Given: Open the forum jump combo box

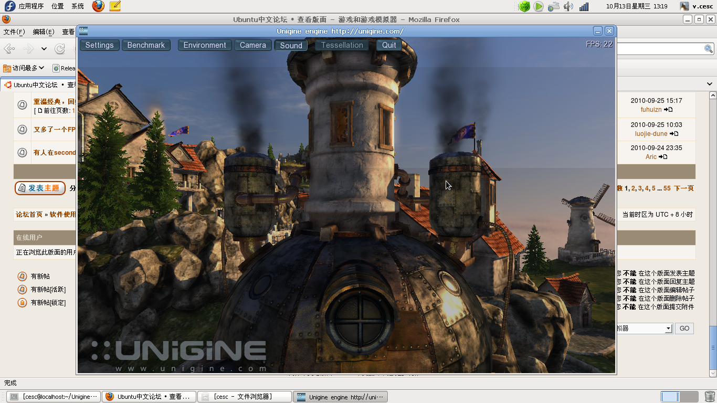Looking at the screenshot, I should [645, 328].
